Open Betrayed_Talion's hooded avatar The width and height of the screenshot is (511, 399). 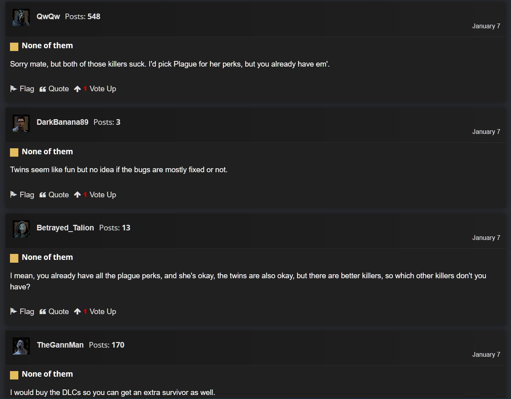click(21, 229)
